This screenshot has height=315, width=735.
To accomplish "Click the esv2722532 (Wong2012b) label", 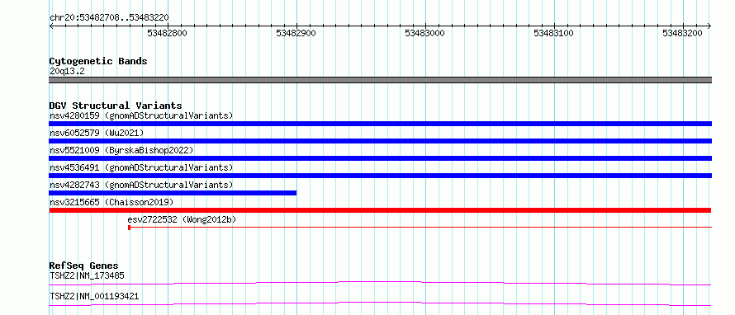I will [x=182, y=219].
